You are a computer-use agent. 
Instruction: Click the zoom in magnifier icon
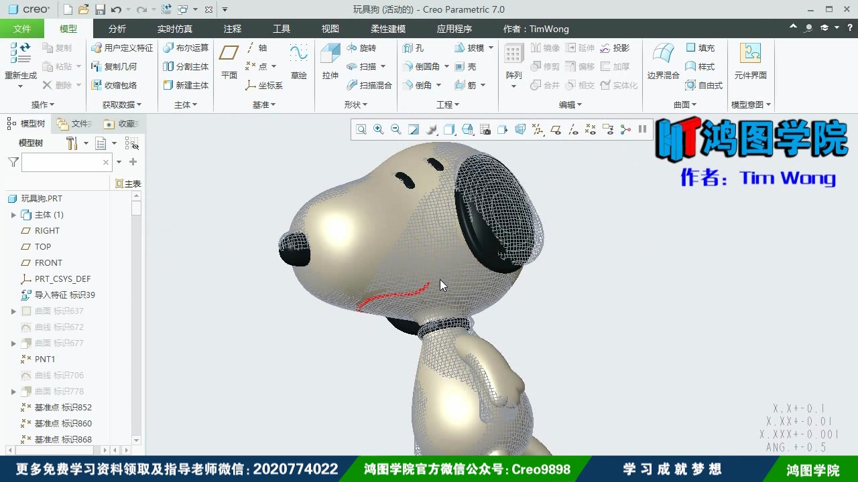pos(379,129)
